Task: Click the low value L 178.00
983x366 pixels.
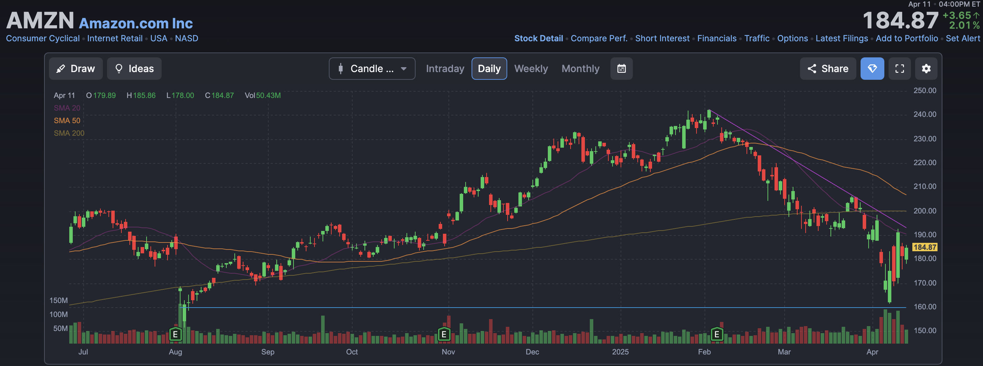Action: [180, 96]
